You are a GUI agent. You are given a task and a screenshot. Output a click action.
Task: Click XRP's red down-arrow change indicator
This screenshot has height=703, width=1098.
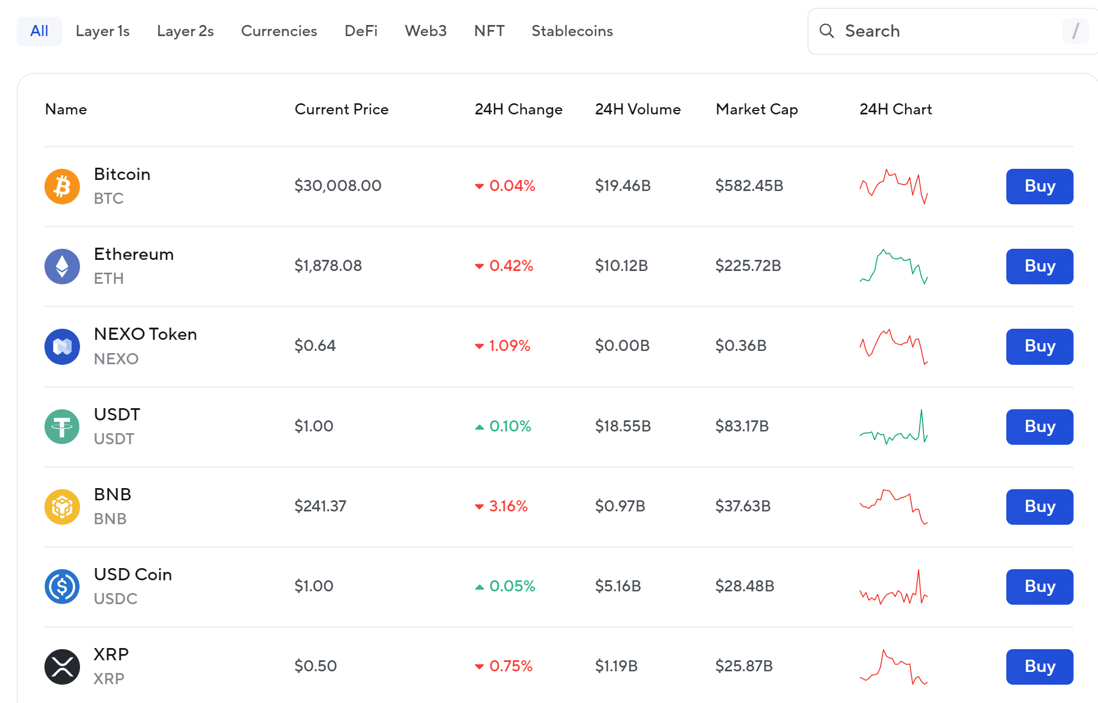[479, 666]
